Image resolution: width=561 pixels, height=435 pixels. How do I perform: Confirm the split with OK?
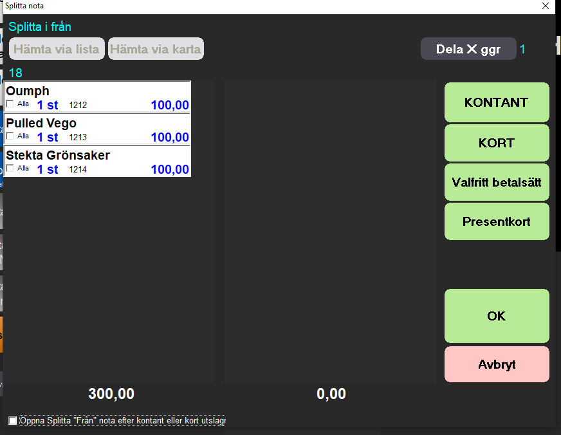tap(497, 316)
